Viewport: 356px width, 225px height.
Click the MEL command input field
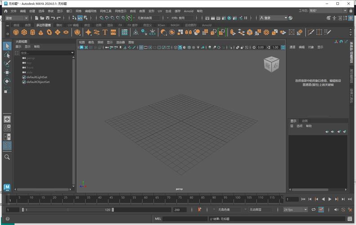[x=185, y=219]
